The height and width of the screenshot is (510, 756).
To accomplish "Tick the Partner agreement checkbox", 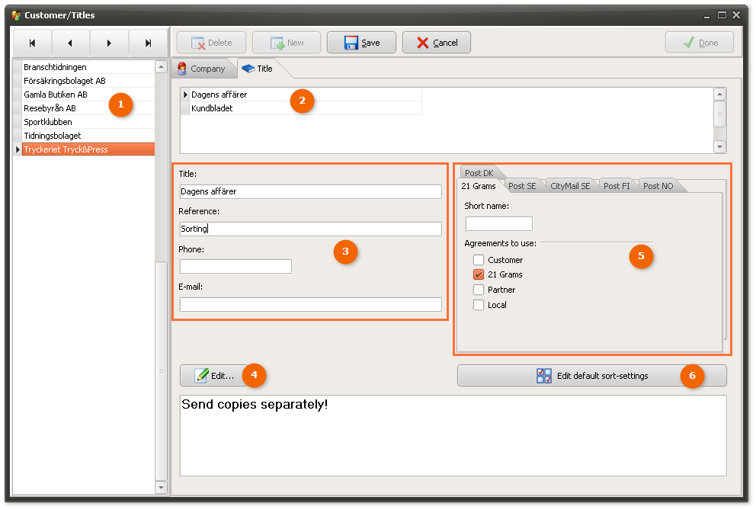I will coord(479,290).
